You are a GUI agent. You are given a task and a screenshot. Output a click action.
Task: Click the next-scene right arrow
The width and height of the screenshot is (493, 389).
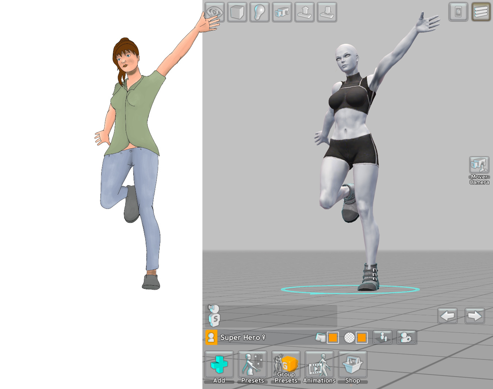(474, 316)
